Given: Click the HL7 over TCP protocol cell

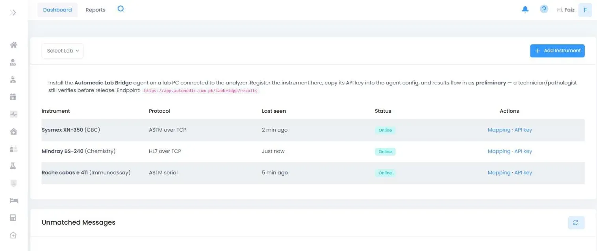Looking at the screenshot, I should pos(165,151).
